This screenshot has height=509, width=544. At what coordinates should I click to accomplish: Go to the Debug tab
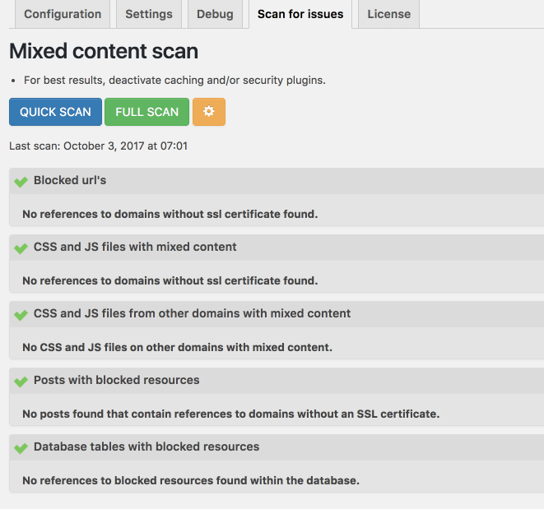point(215,14)
